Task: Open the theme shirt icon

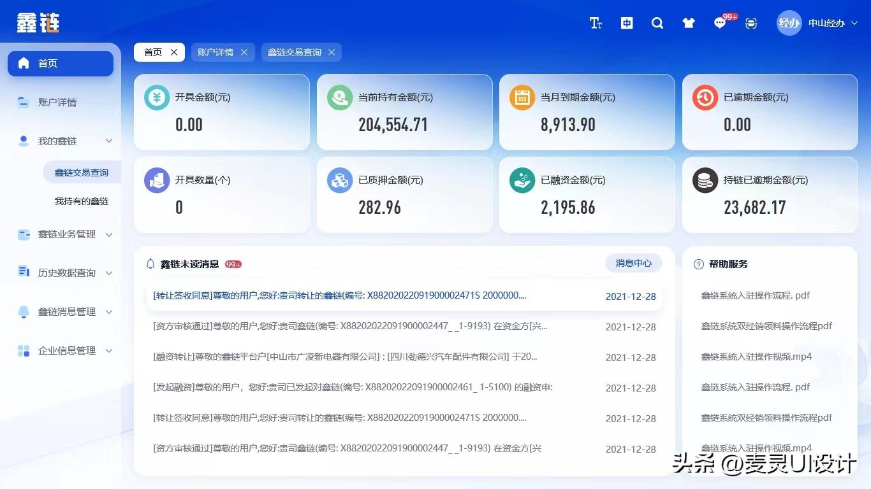Action: (689, 24)
